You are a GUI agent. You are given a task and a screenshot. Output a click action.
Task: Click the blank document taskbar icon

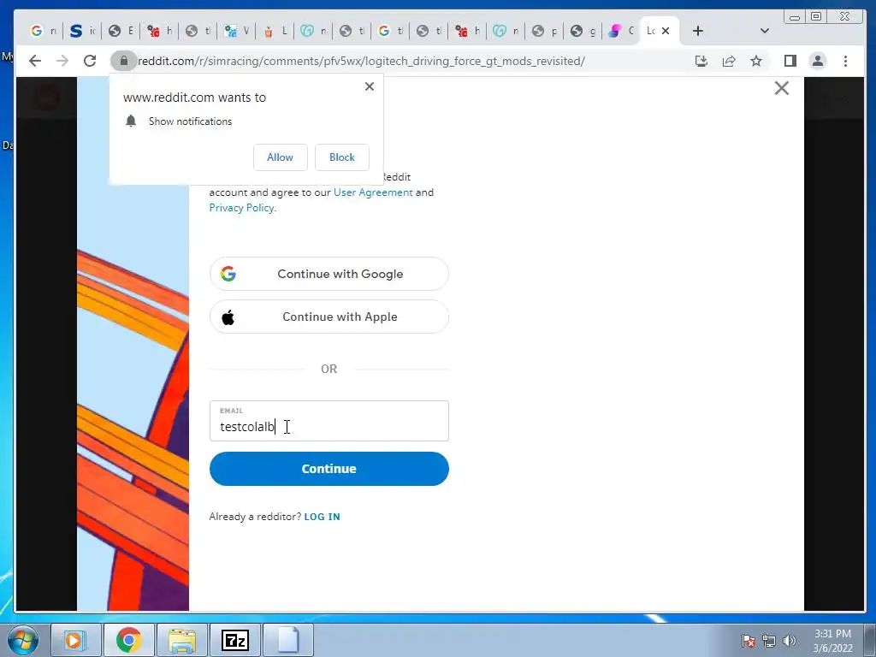pos(288,640)
